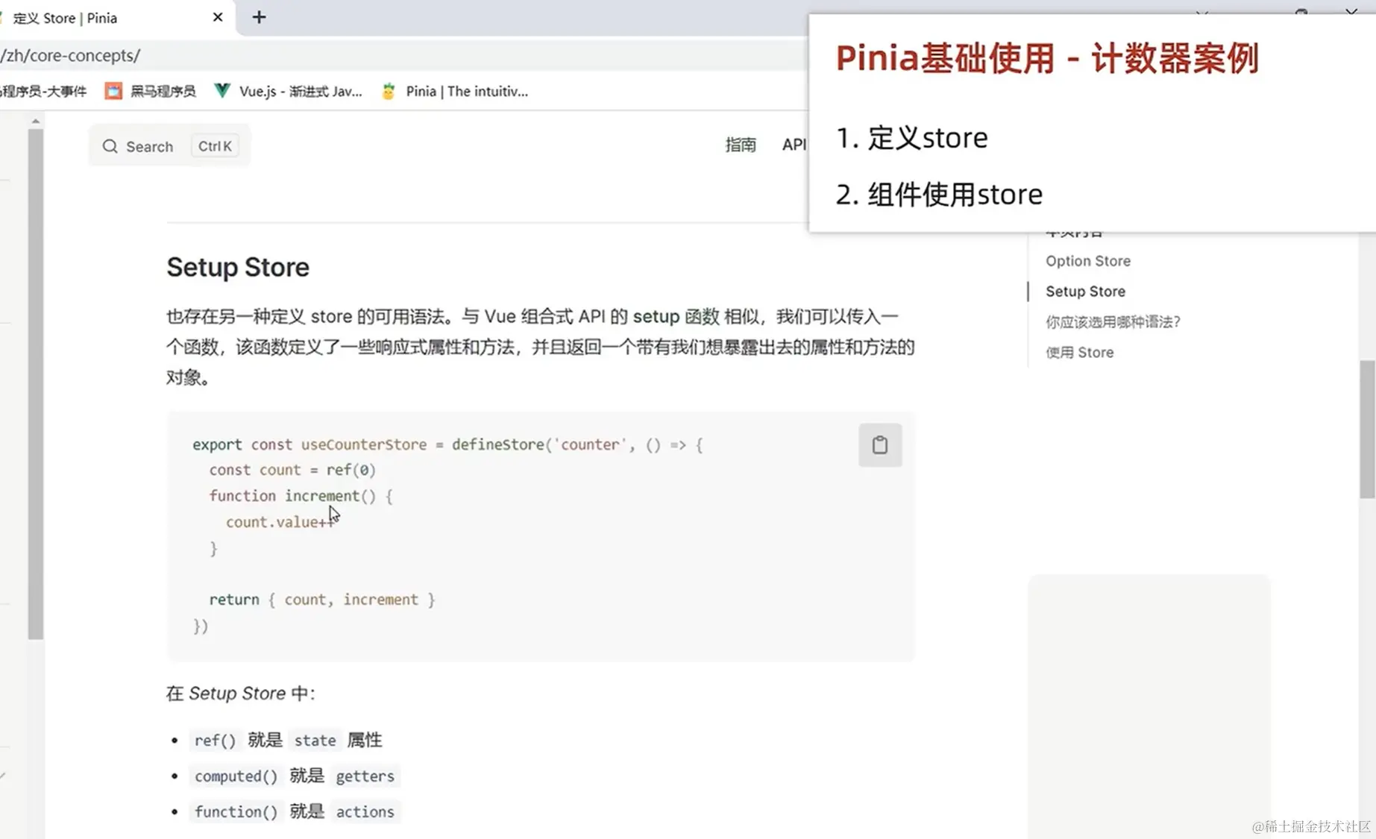Open the 黑马程序员 bookmark

click(150, 91)
